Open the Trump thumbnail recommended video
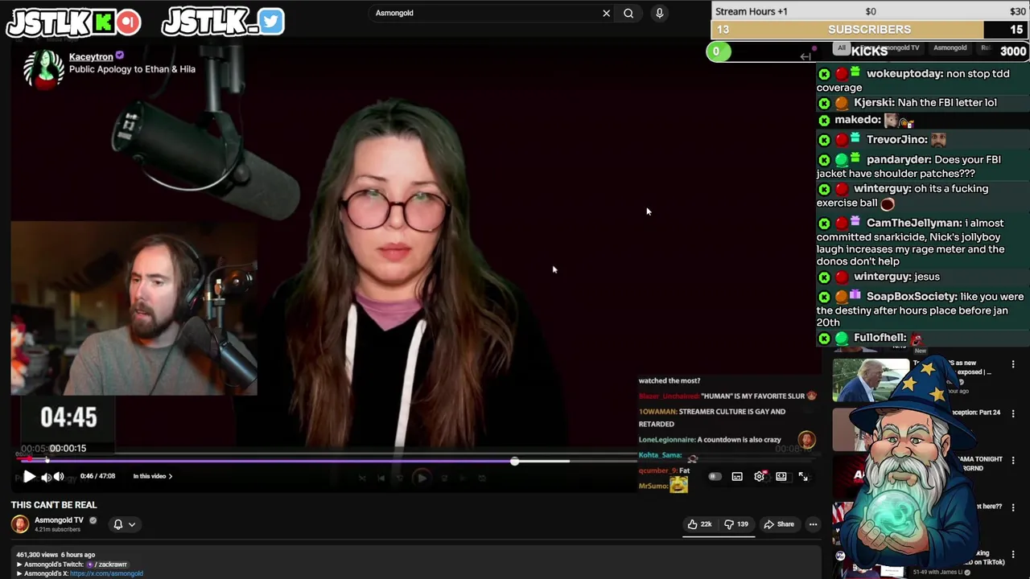Screen dimensions: 1030x579 (x=869, y=380)
